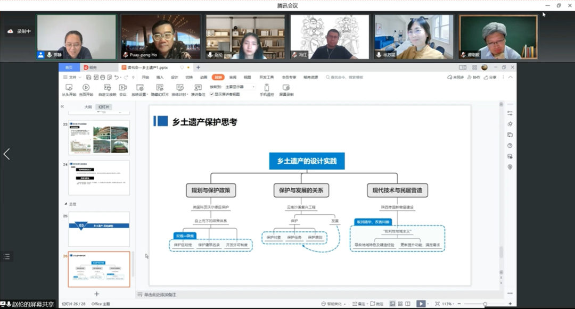Toggle 批注 comments in status bar
575x309 pixels.
coord(376,304)
